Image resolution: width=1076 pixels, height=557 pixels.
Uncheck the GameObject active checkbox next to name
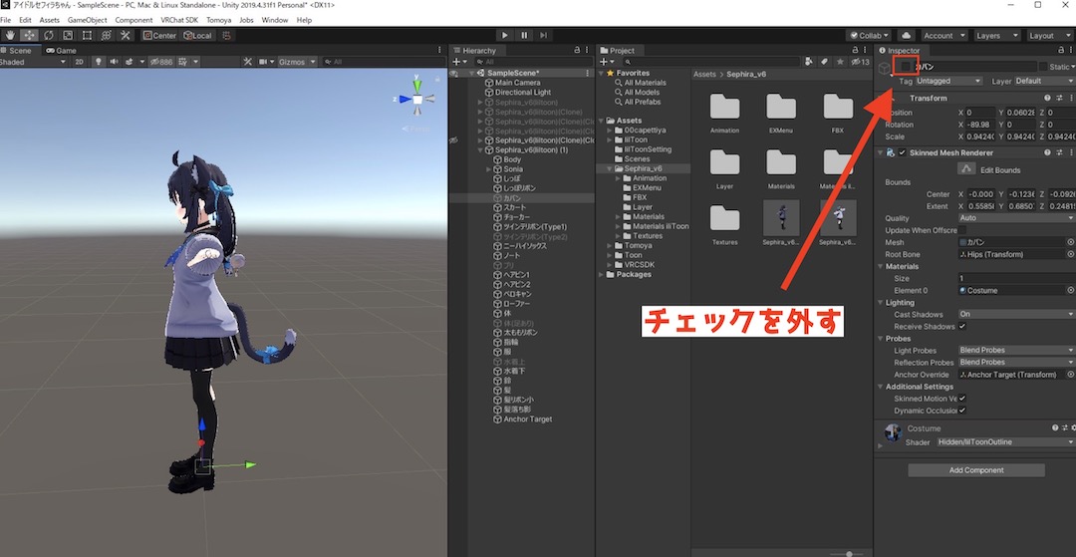point(906,67)
